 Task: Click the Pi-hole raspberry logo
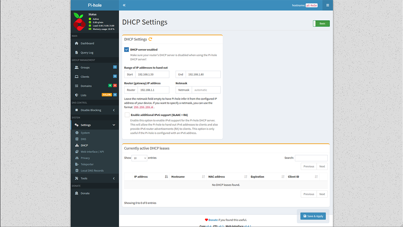(x=79, y=22)
